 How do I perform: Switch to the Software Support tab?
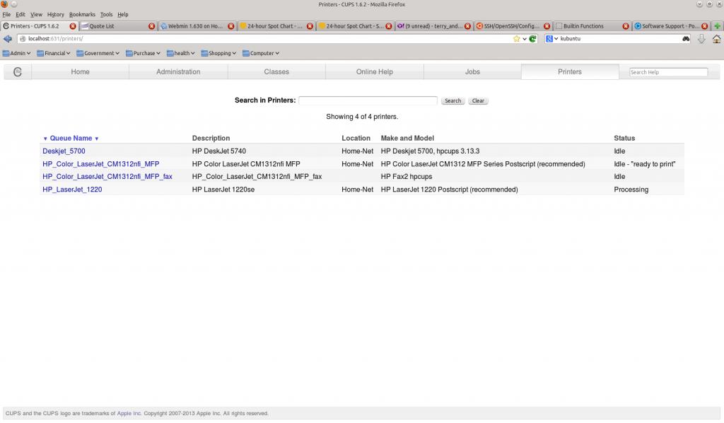671,26
